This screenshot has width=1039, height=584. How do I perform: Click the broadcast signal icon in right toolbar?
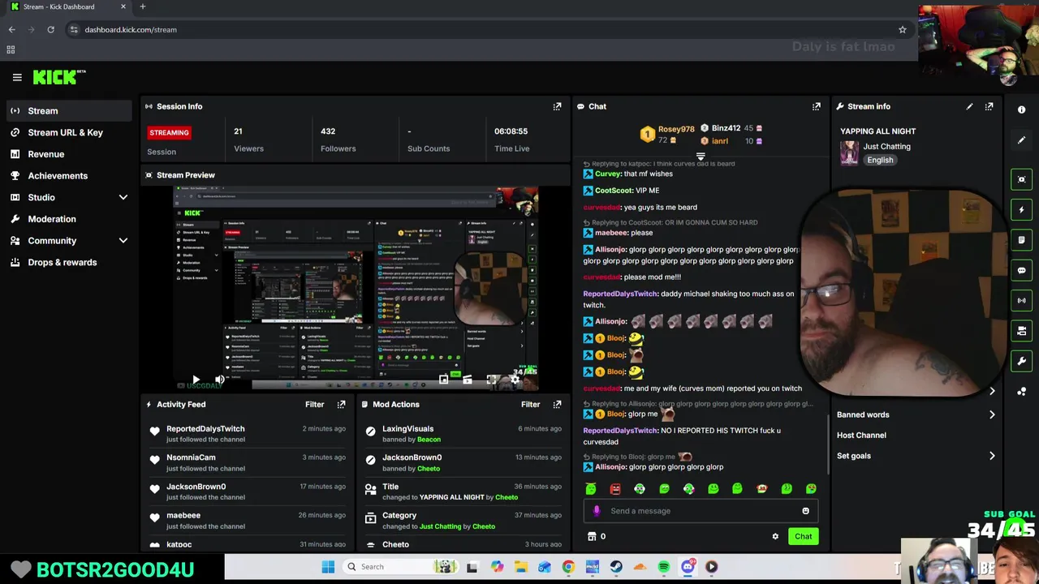(x=1021, y=300)
